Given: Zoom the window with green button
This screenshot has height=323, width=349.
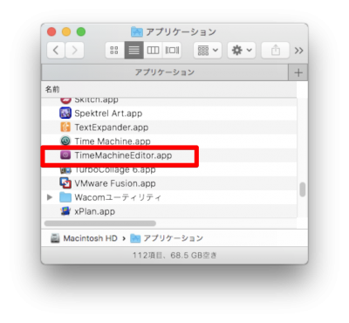Looking at the screenshot, I should (x=81, y=31).
